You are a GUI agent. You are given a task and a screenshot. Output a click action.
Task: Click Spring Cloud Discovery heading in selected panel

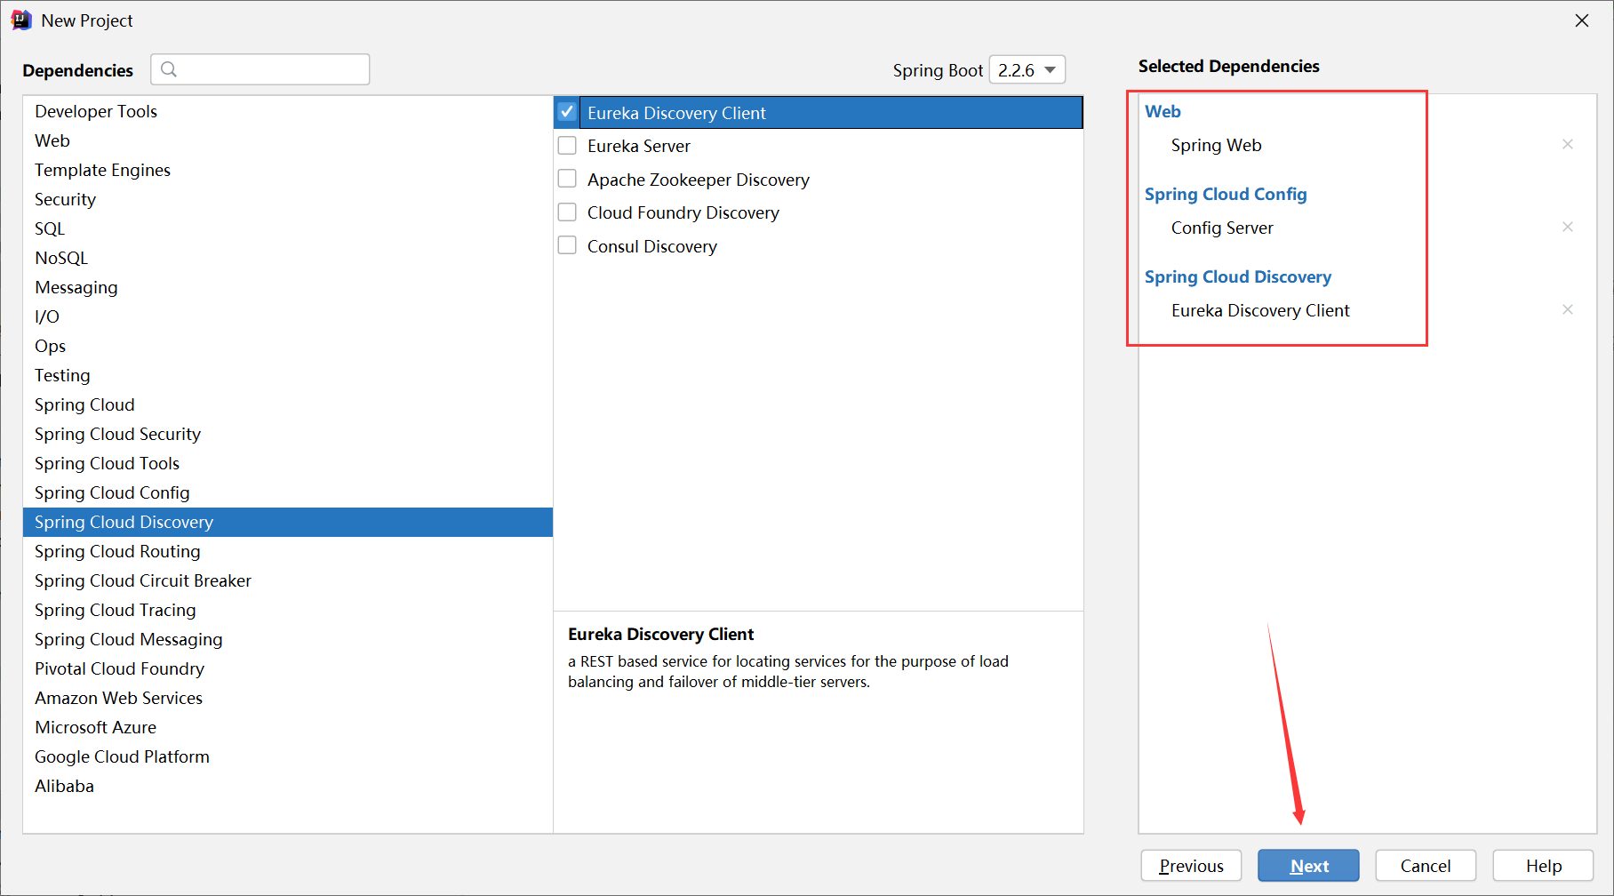coord(1238,276)
